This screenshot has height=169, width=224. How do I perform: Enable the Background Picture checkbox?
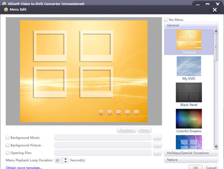click(x=7, y=145)
